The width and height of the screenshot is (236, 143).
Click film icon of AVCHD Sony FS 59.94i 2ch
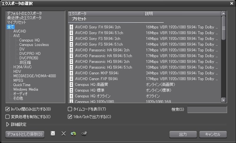pos(71,39)
